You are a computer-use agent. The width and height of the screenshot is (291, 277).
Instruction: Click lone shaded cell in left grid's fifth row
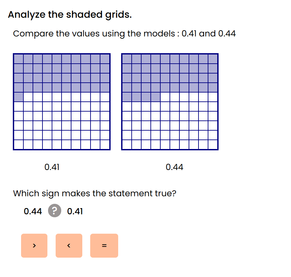(18, 97)
